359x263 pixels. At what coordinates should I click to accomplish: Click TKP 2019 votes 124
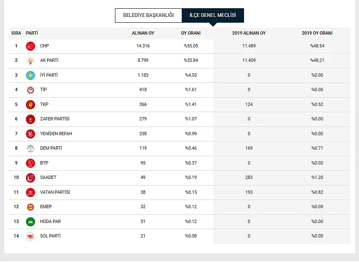coord(249,104)
